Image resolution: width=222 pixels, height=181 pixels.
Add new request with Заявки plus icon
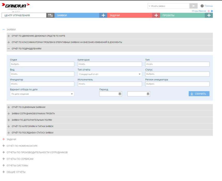coord(103,15)
